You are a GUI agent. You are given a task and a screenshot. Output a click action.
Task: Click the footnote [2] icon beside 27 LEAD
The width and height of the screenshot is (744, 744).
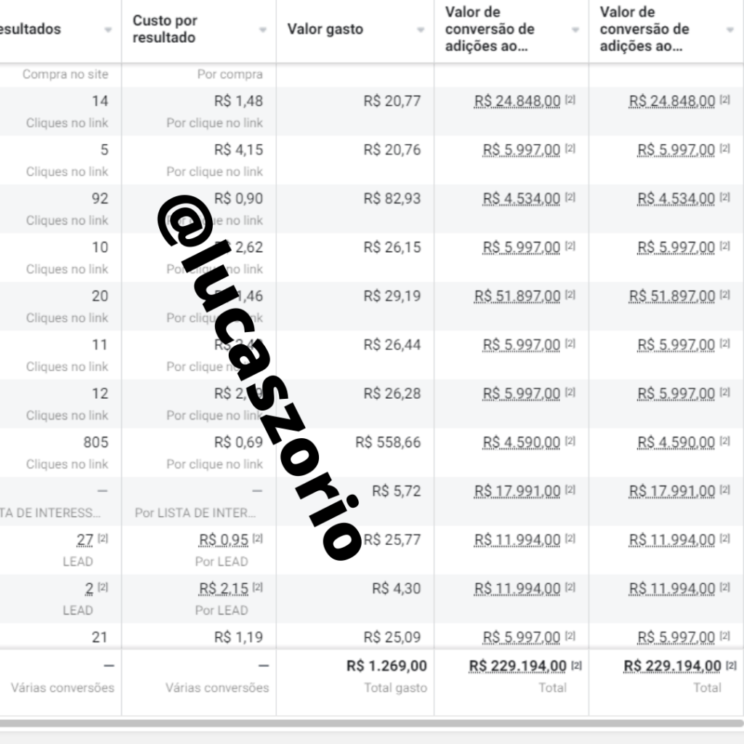103,538
